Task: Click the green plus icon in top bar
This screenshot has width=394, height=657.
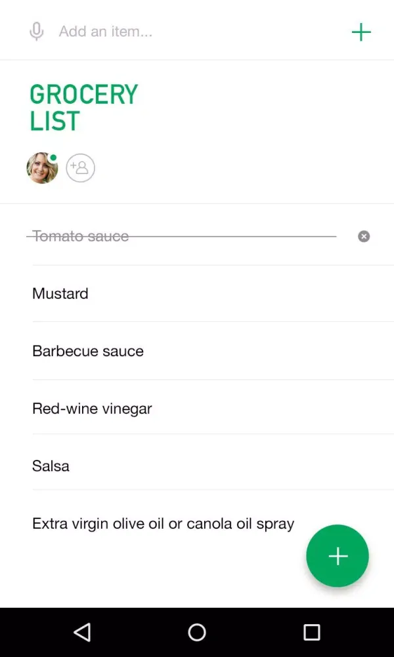Action: [x=361, y=32]
